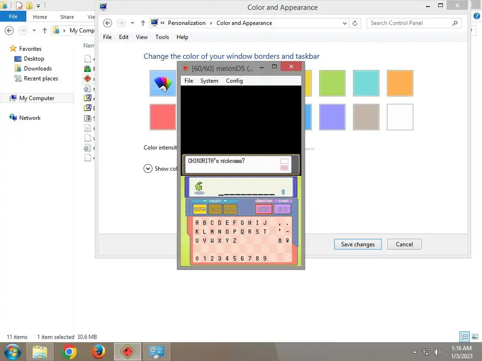Tap letter M on the game keyboard
Viewport: 482px width, 361px height.
pos(212,232)
